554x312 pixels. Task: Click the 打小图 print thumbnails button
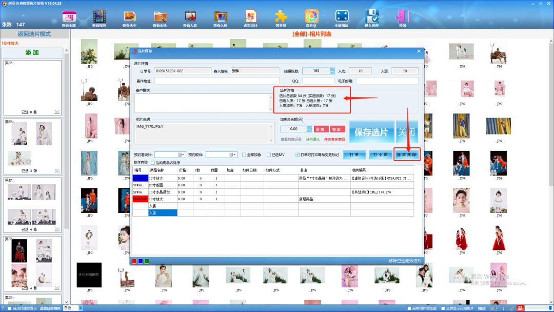click(x=381, y=155)
